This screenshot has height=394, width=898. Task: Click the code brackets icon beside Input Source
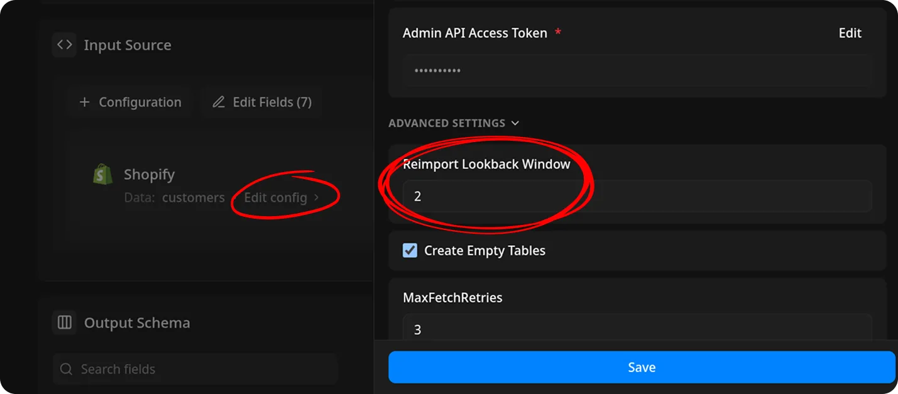coord(64,44)
